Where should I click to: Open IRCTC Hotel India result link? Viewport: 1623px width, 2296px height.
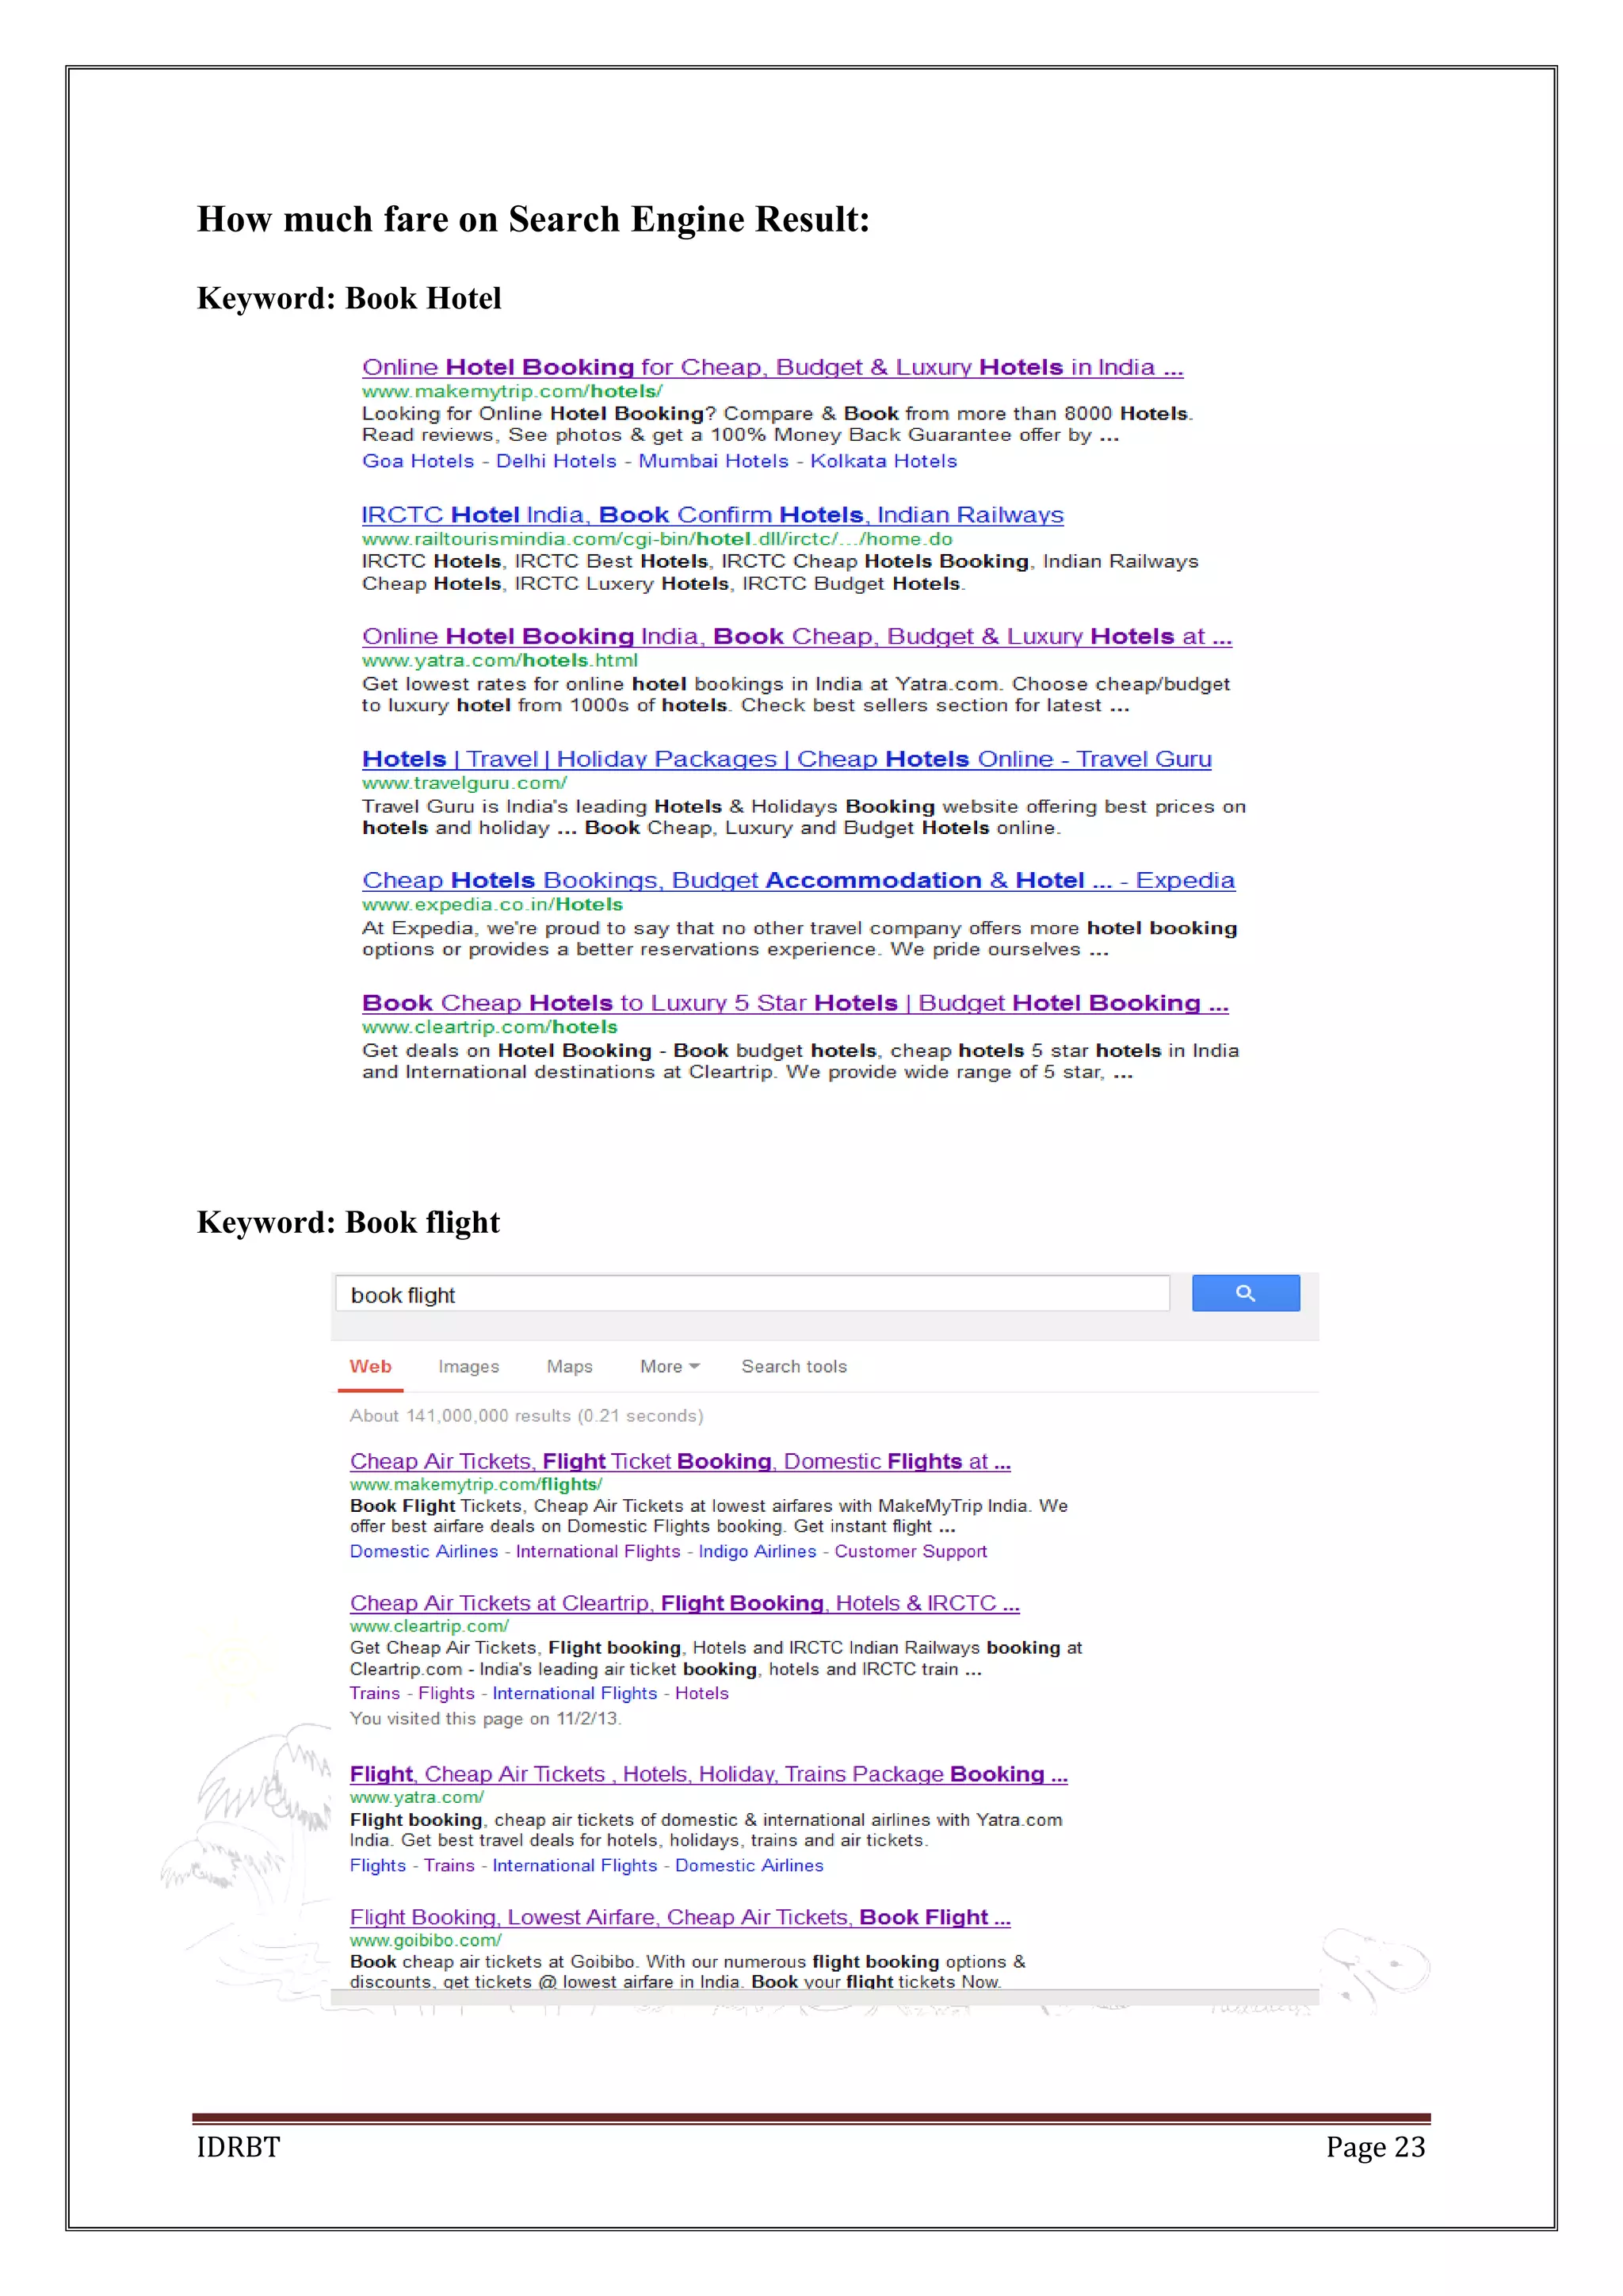click(x=712, y=515)
